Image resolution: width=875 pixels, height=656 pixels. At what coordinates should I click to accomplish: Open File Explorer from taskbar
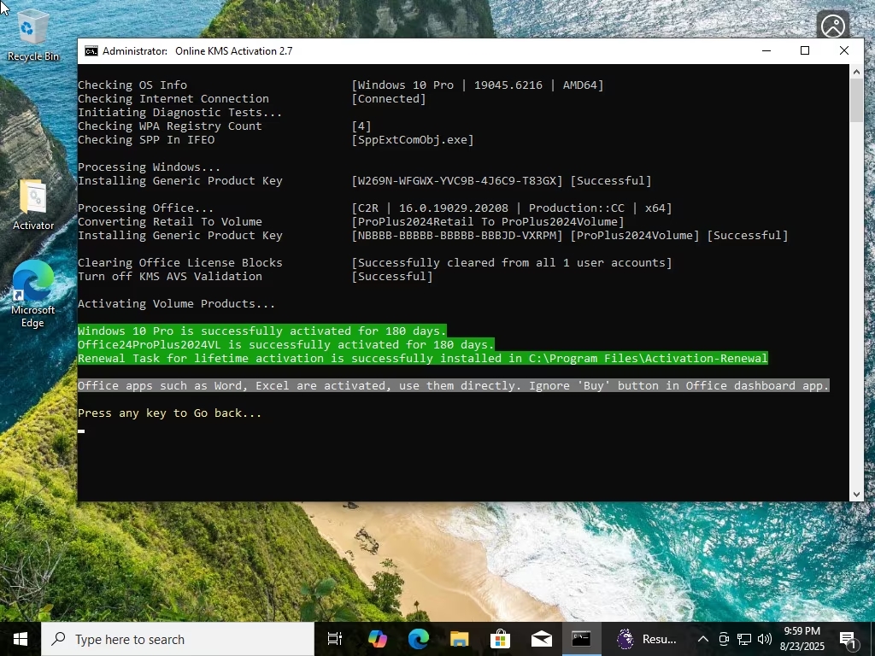click(459, 639)
